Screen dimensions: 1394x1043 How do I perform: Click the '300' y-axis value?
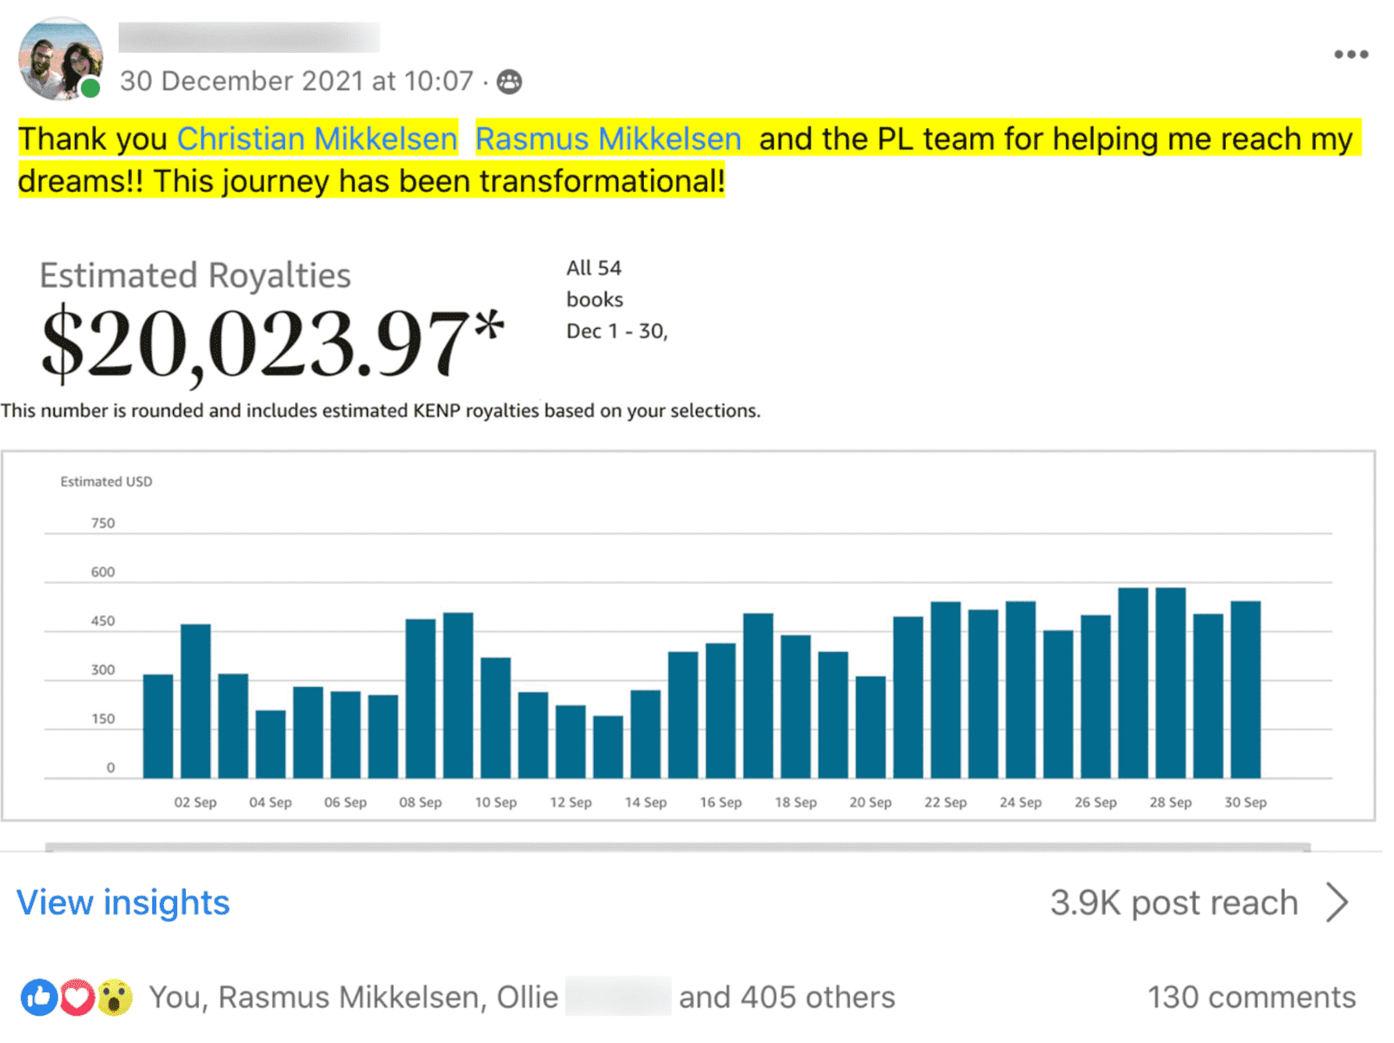click(103, 670)
